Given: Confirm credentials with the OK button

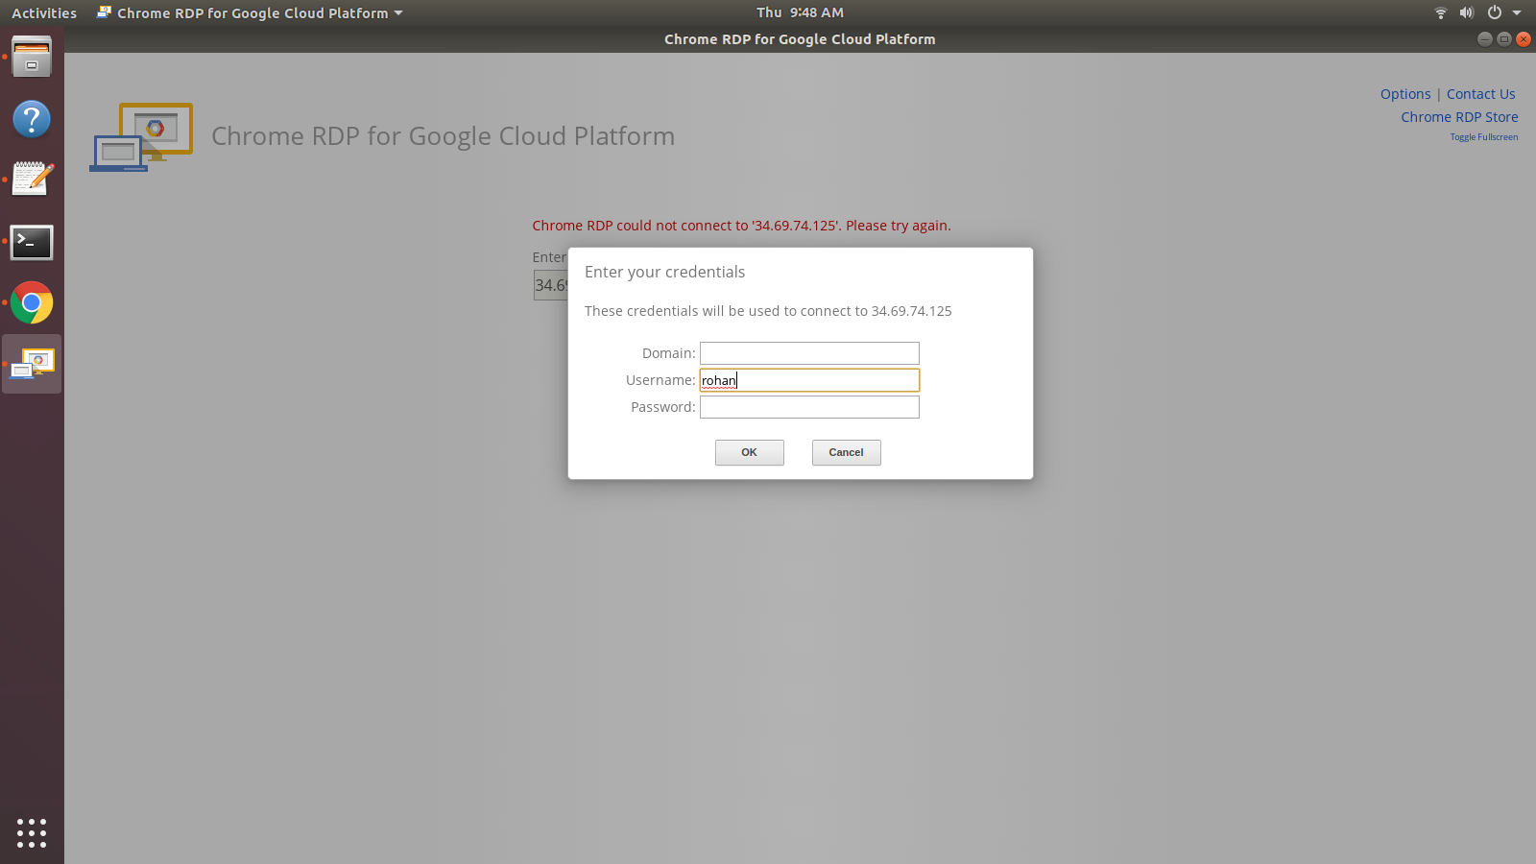Looking at the screenshot, I should click(x=750, y=452).
